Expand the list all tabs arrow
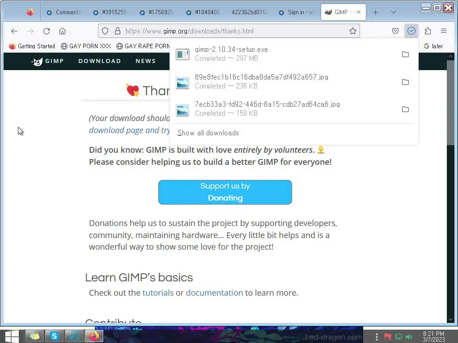Image resolution: width=458 pixels, height=343 pixels. [393, 12]
